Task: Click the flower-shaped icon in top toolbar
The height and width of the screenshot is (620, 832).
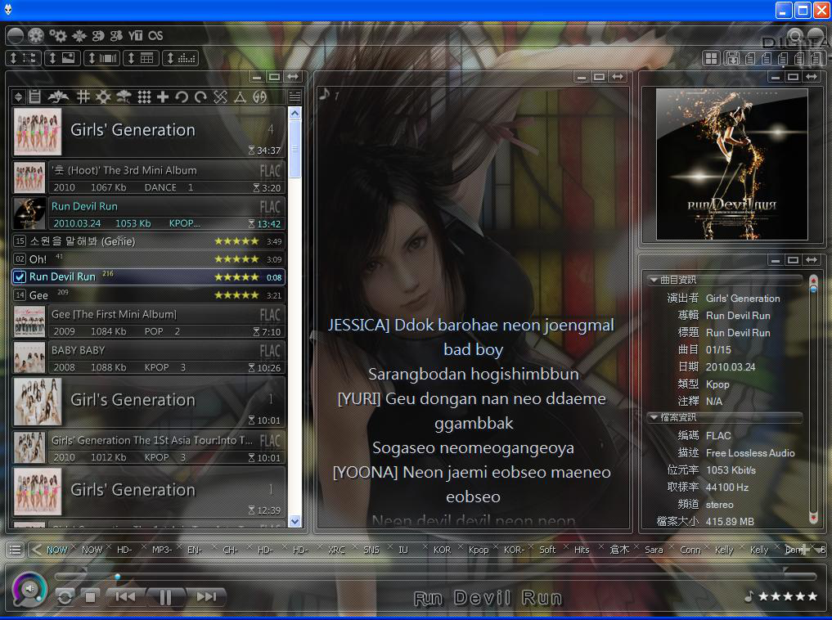Action: point(79,35)
